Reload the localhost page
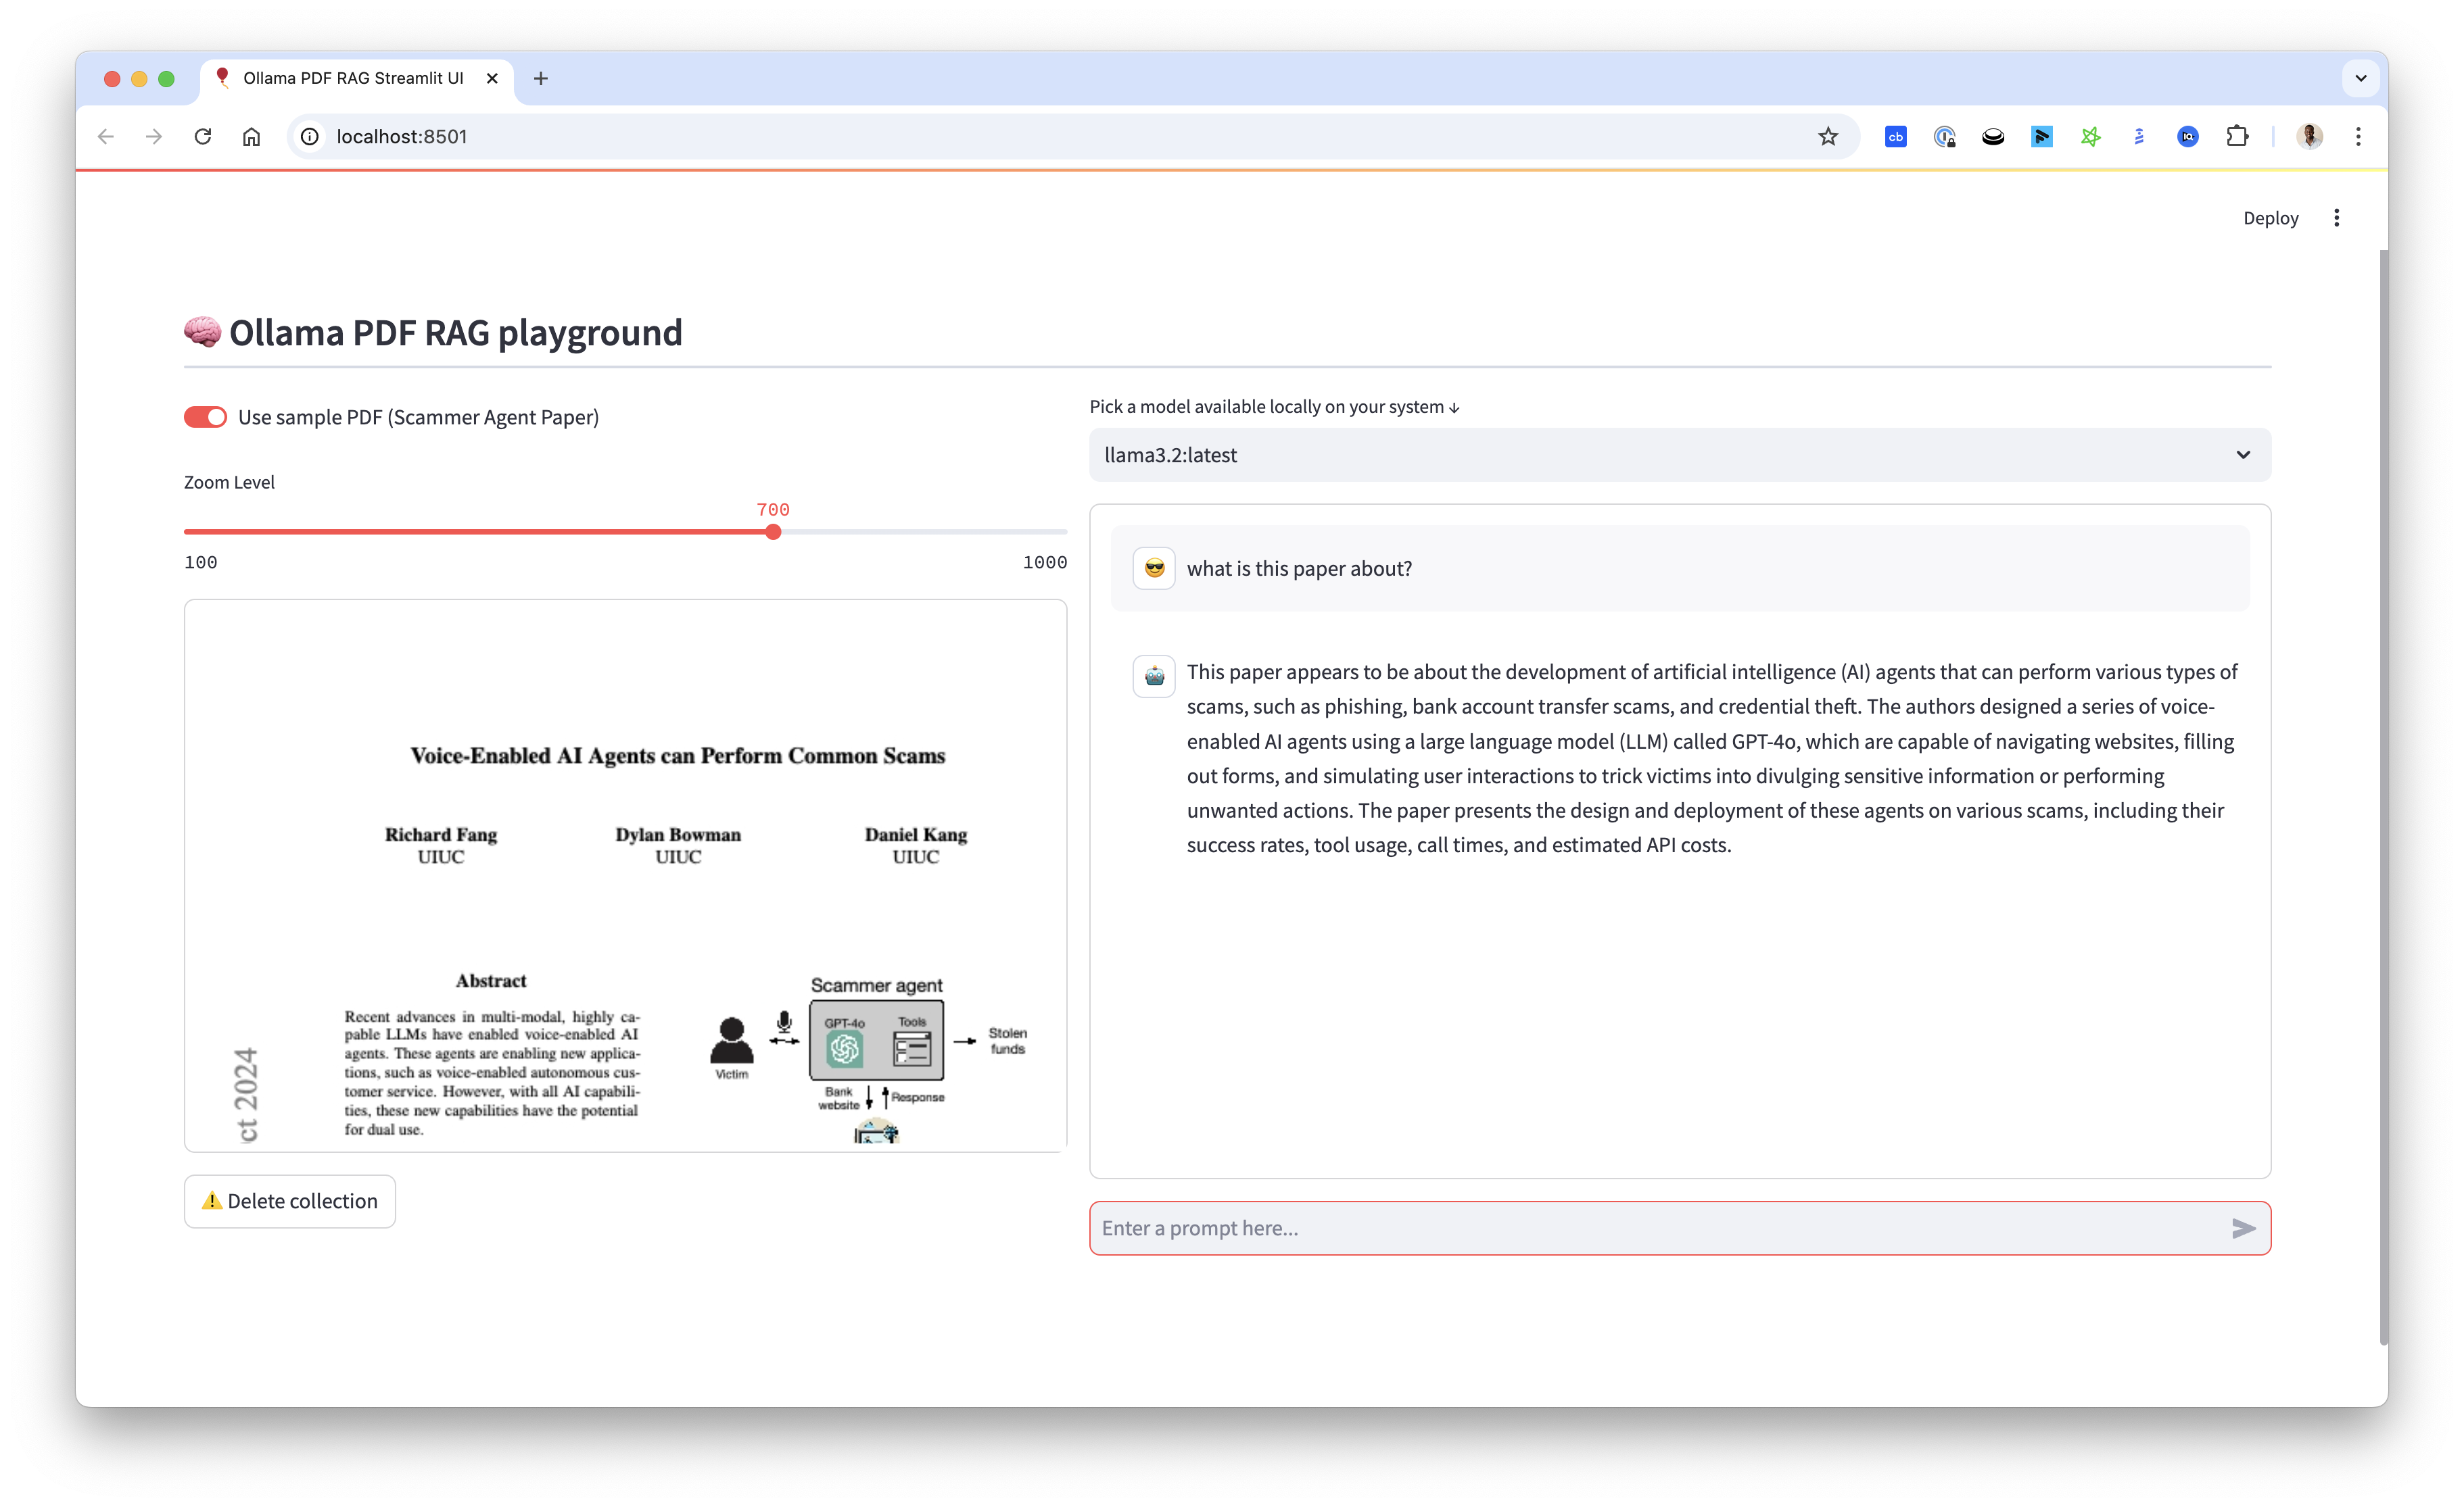Viewport: 2464px width, 1507px height. coord(203,137)
